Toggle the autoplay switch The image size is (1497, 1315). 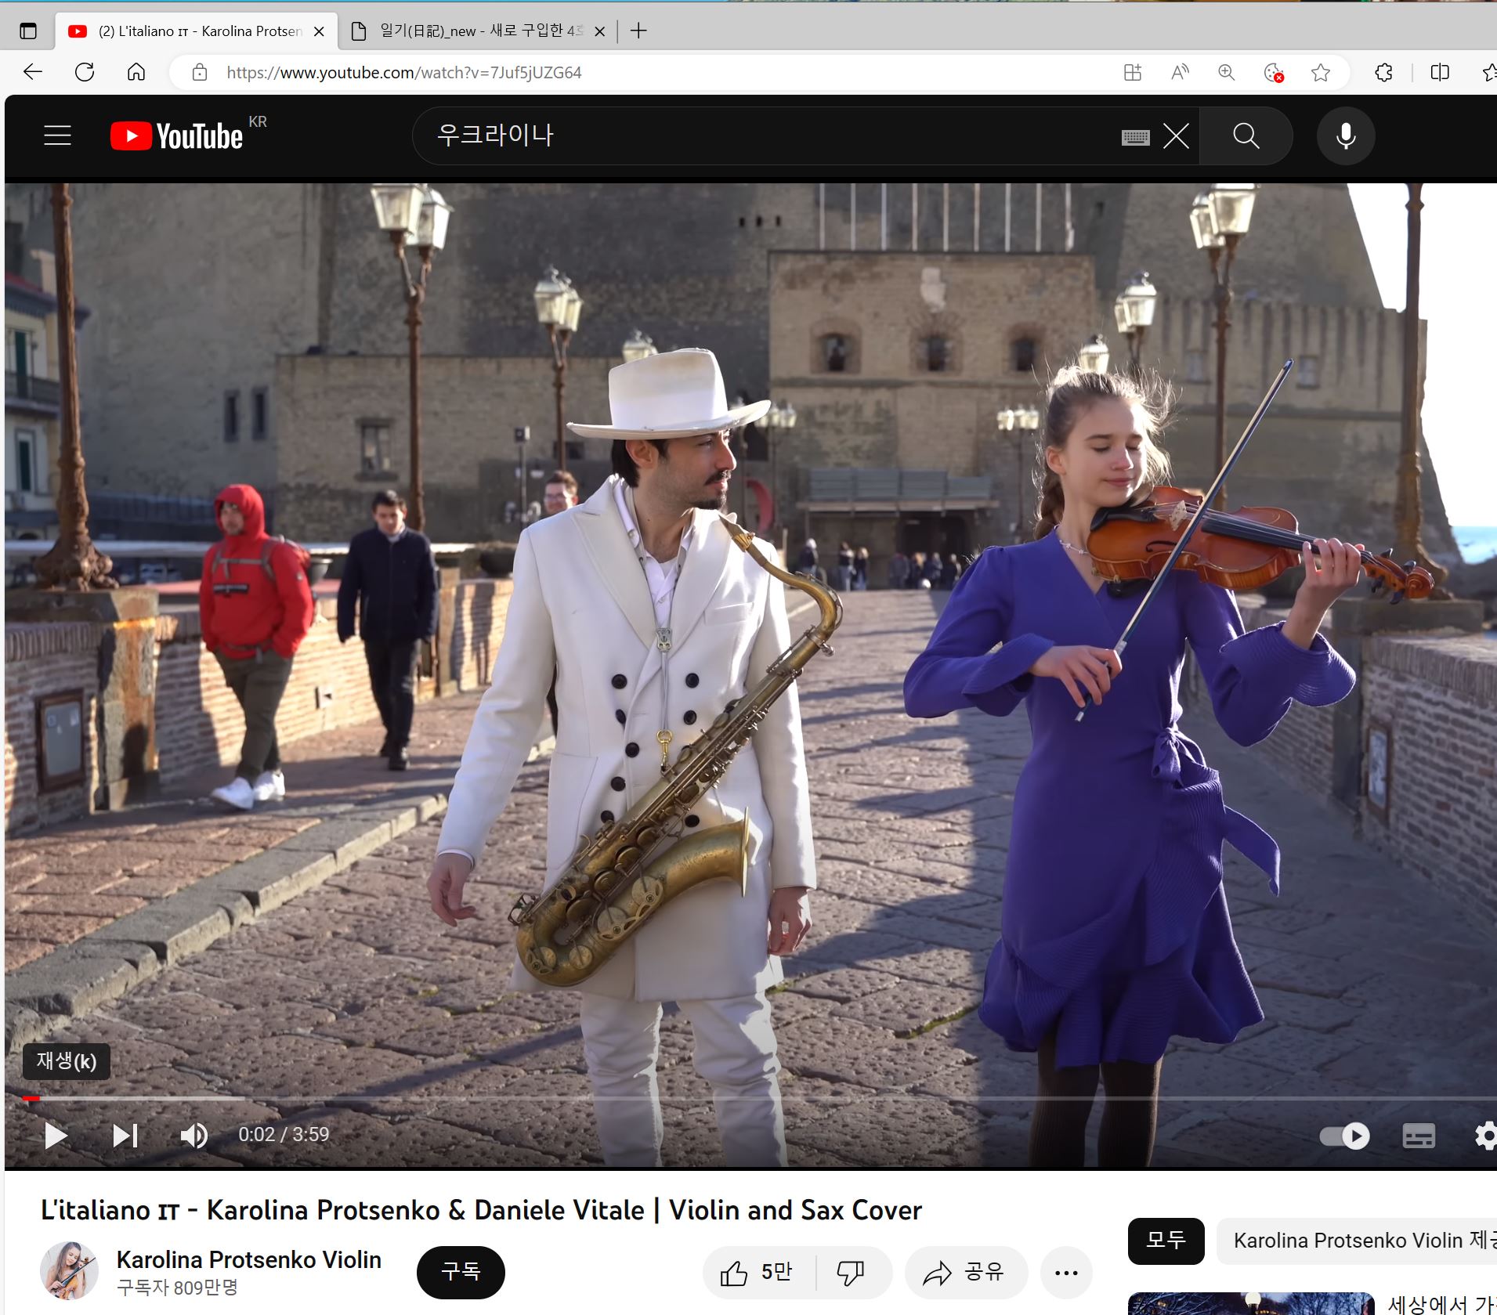(1344, 1136)
